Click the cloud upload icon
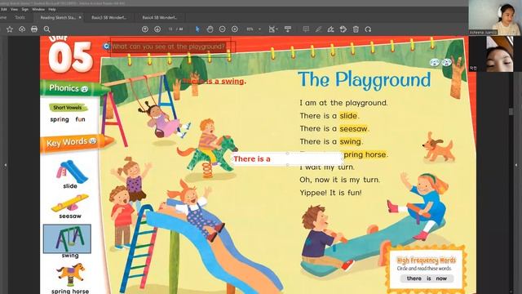This screenshot has height=294, width=522. (22, 29)
